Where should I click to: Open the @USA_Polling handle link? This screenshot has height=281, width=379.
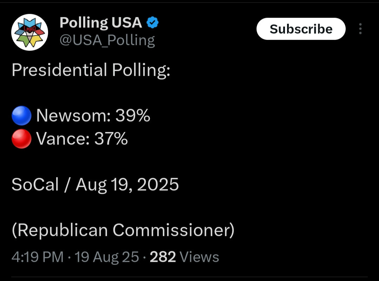point(107,40)
